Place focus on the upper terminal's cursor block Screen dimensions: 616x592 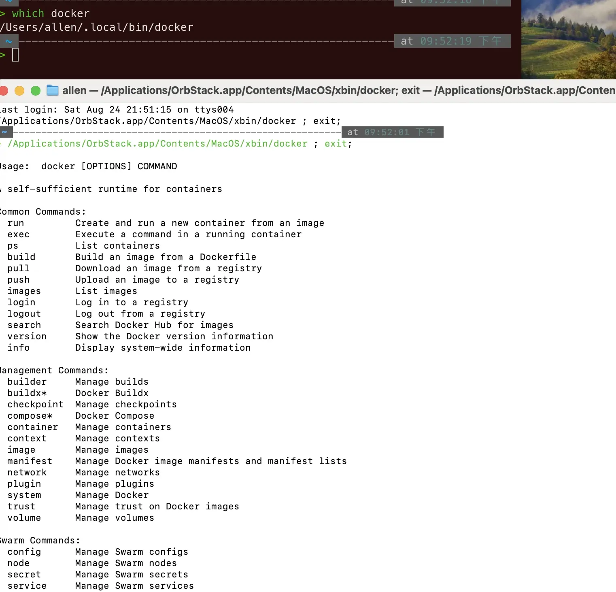15,55
